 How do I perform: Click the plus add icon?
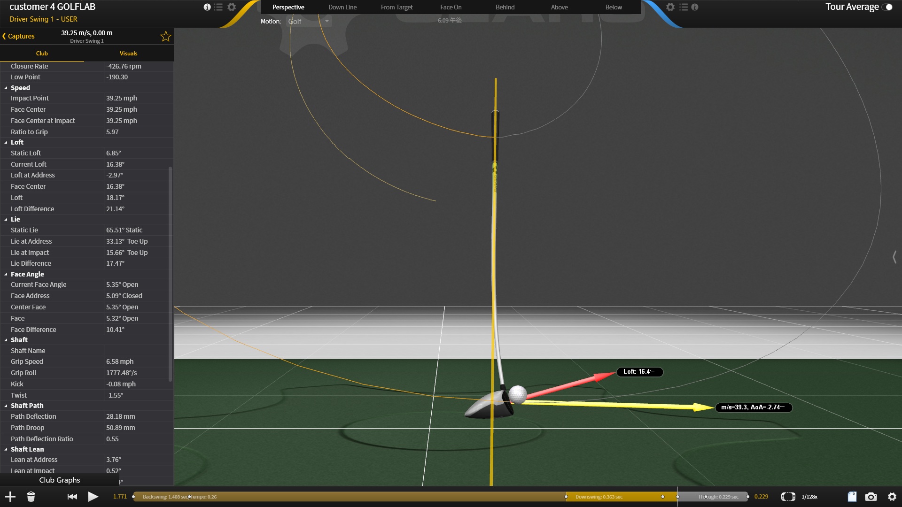coord(10,497)
